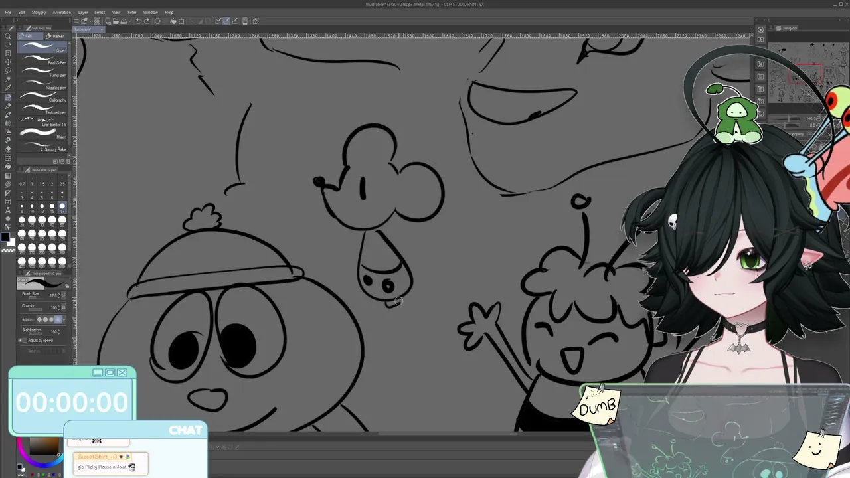Select the Zoom magnifier tool
850x478 pixels.
pyautogui.click(x=8, y=37)
